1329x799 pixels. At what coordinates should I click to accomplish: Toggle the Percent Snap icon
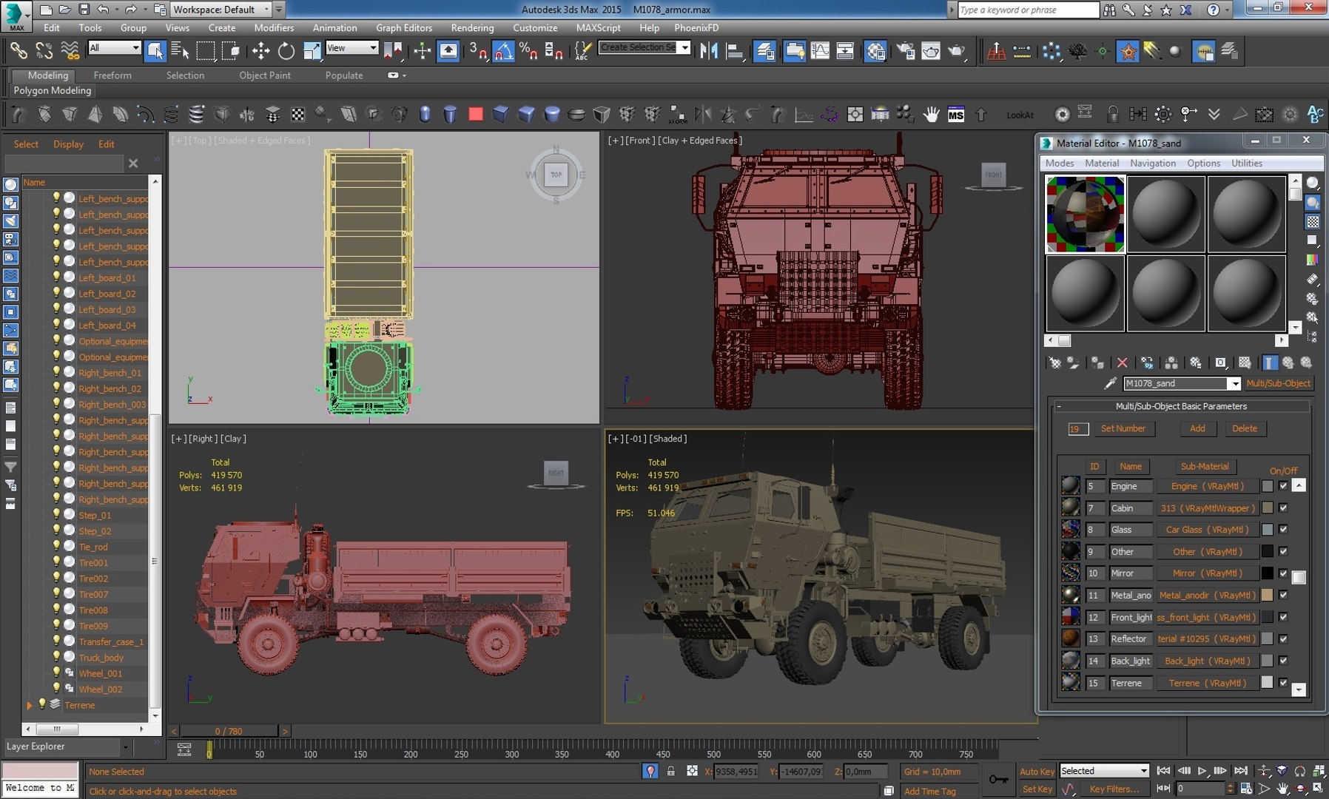click(x=528, y=50)
